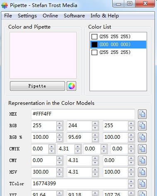Click the RGB % green field 95.69
This screenshot has height=196, width=157.
point(80,137)
